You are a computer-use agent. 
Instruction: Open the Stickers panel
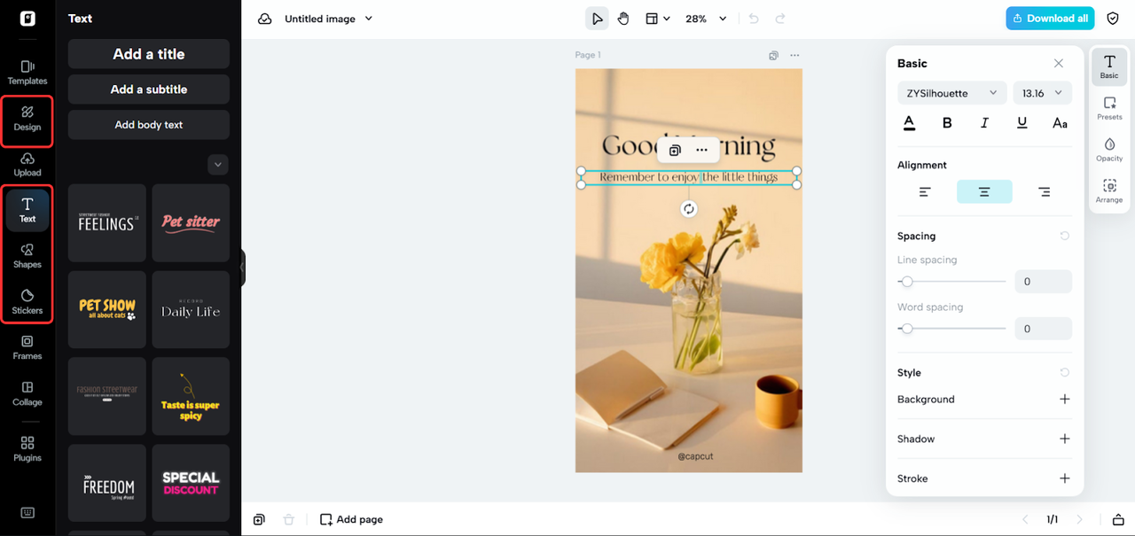[x=27, y=303]
